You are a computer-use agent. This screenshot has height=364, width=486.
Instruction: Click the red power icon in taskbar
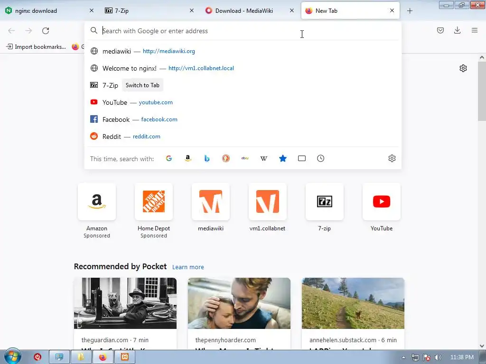coord(37,357)
